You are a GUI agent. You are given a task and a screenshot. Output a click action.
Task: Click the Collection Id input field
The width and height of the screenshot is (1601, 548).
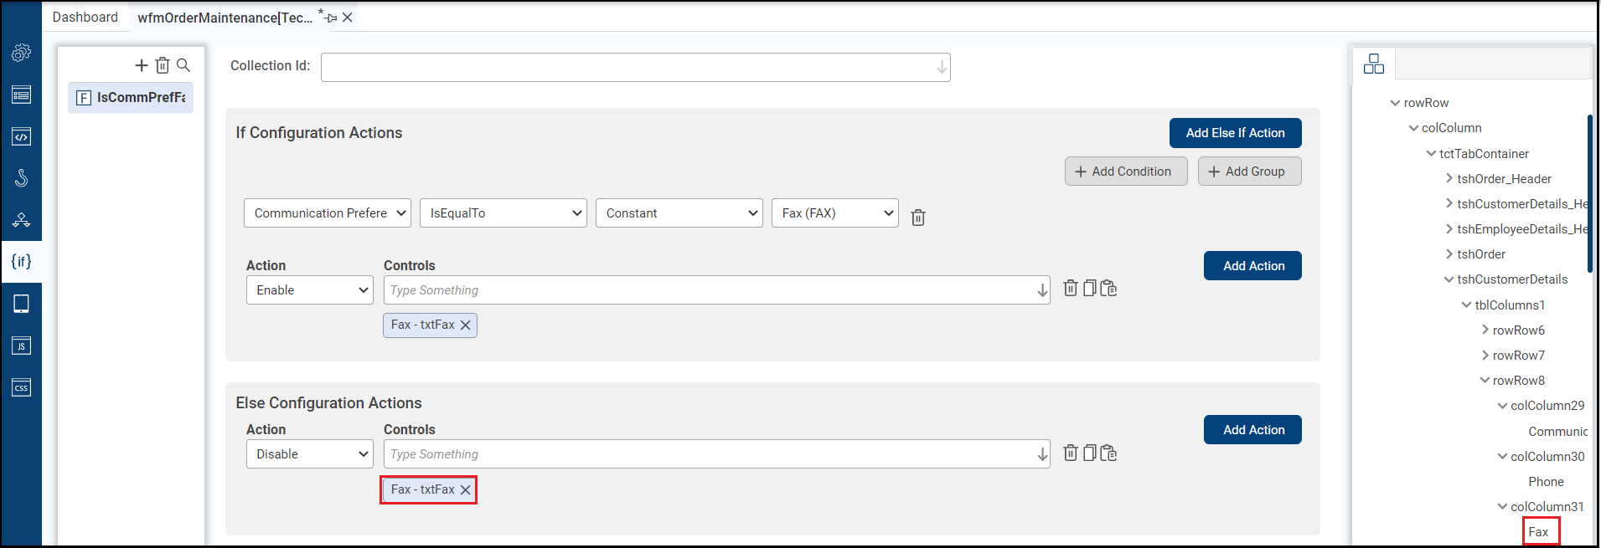635,67
